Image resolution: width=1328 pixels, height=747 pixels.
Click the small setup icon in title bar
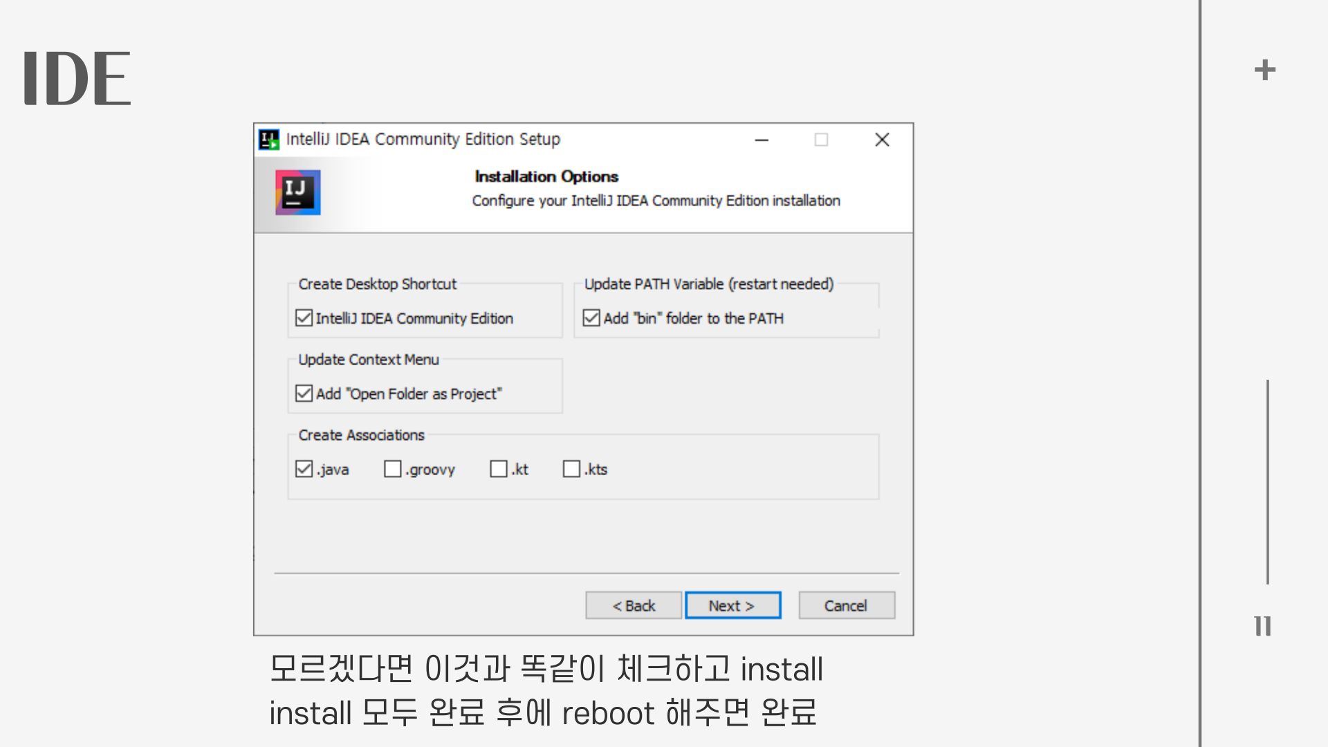[x=268, y=139]
